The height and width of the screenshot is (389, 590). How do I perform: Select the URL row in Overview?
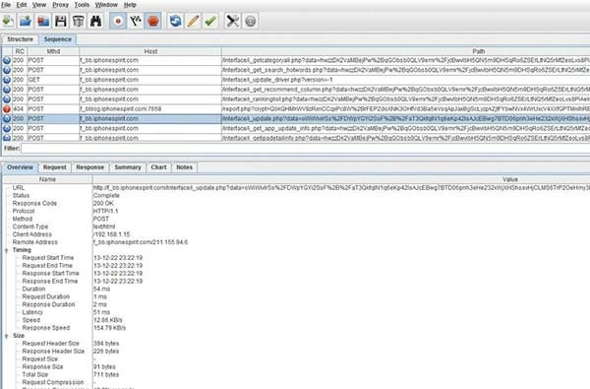(x=296, y=188)
